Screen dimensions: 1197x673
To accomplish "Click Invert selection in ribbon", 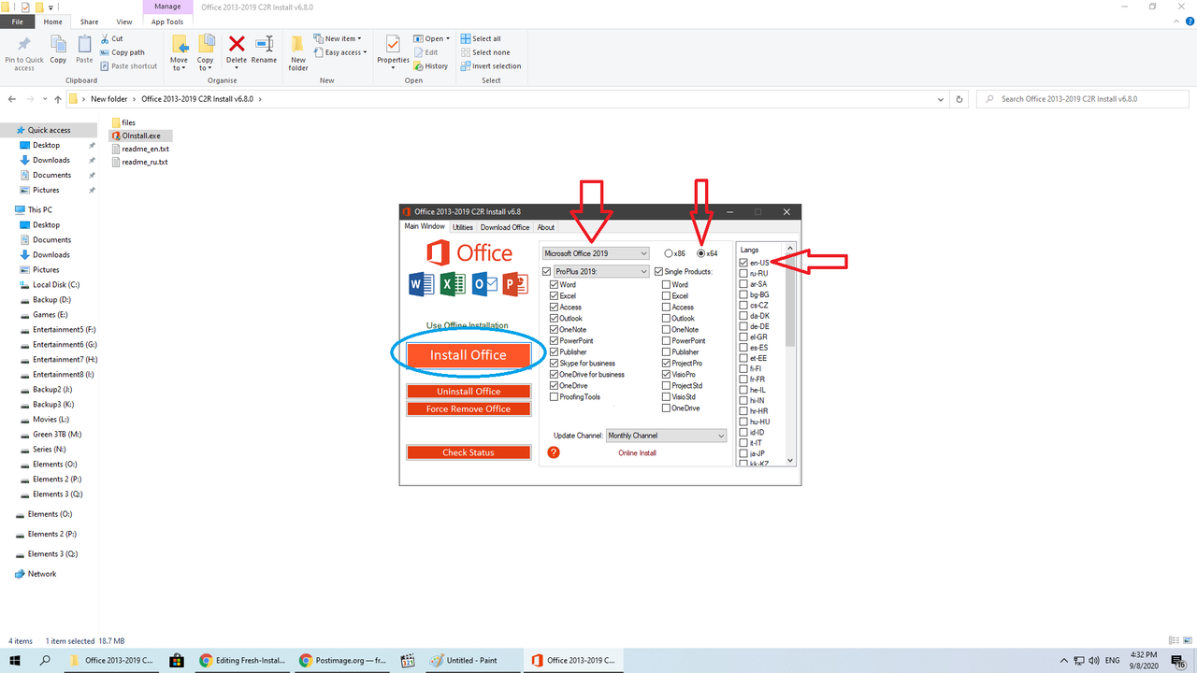I will tap(491, 66).
